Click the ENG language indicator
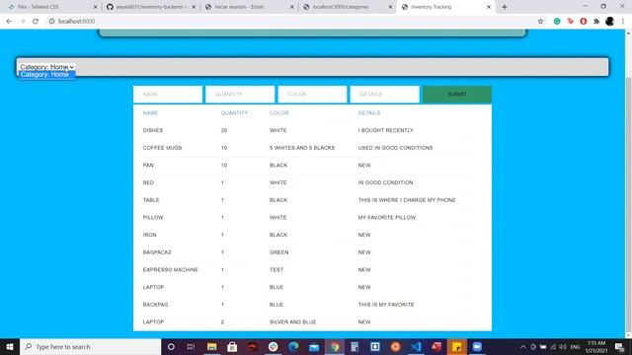This screenshot has width=632, height=355. tap(575, 346)
